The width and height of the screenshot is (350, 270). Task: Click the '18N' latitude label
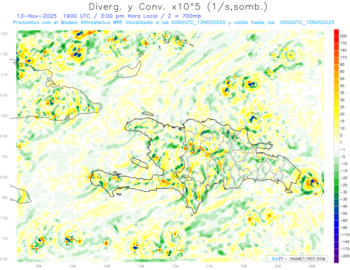point(5,197)
